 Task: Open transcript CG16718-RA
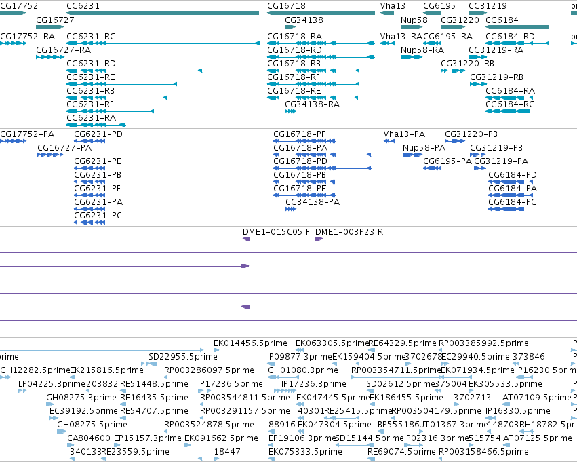coord(295,37)
